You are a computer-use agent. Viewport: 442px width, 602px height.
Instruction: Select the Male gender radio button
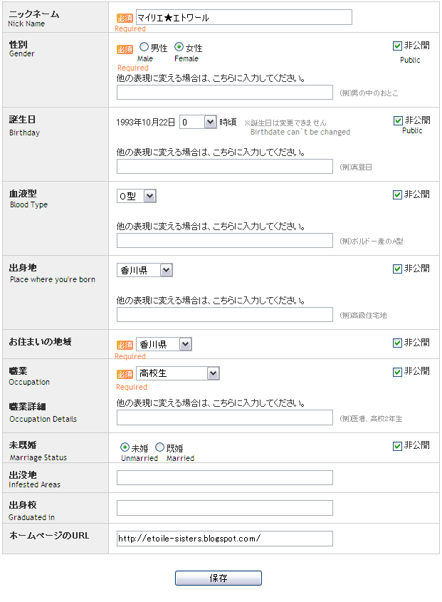coord(144,47)
